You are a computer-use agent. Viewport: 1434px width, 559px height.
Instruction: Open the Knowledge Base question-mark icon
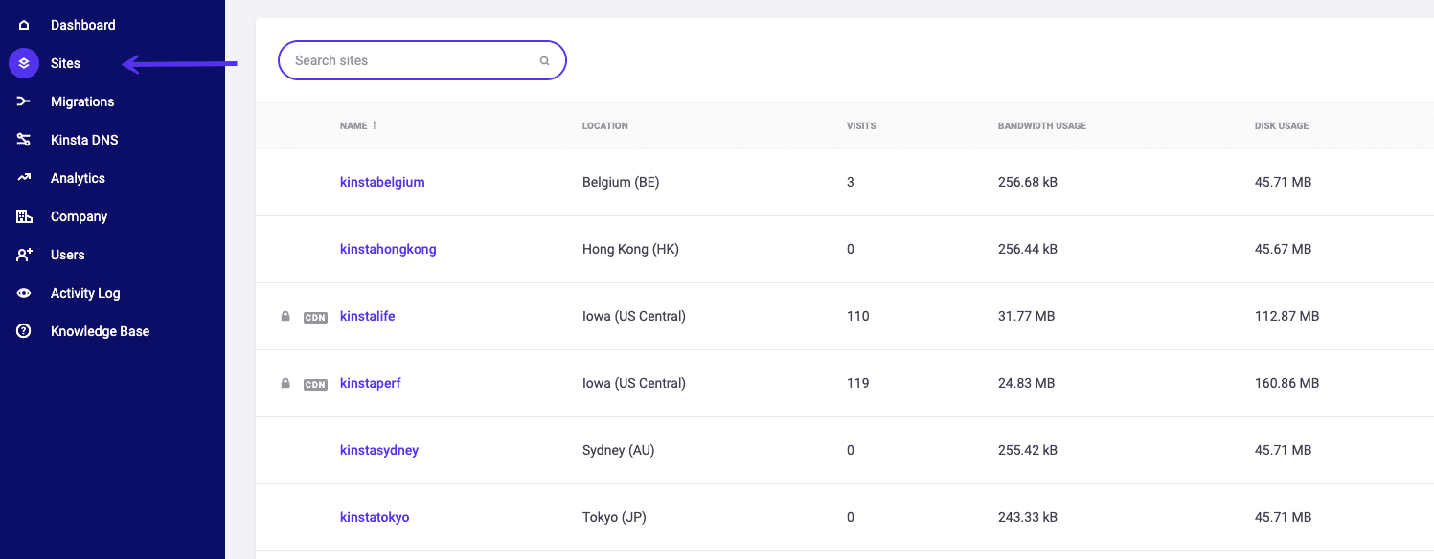click(24, 330)
